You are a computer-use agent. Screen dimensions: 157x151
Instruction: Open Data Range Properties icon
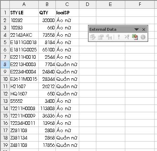(101, 37)
